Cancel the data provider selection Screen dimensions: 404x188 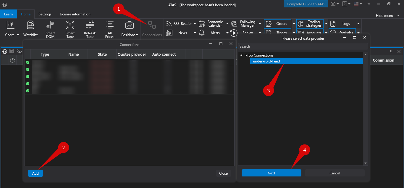click(335, 173)
